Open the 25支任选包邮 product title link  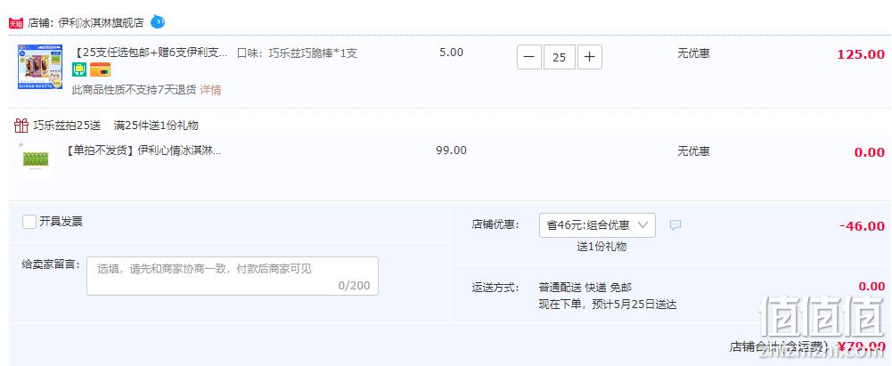(x=150, y=53)
